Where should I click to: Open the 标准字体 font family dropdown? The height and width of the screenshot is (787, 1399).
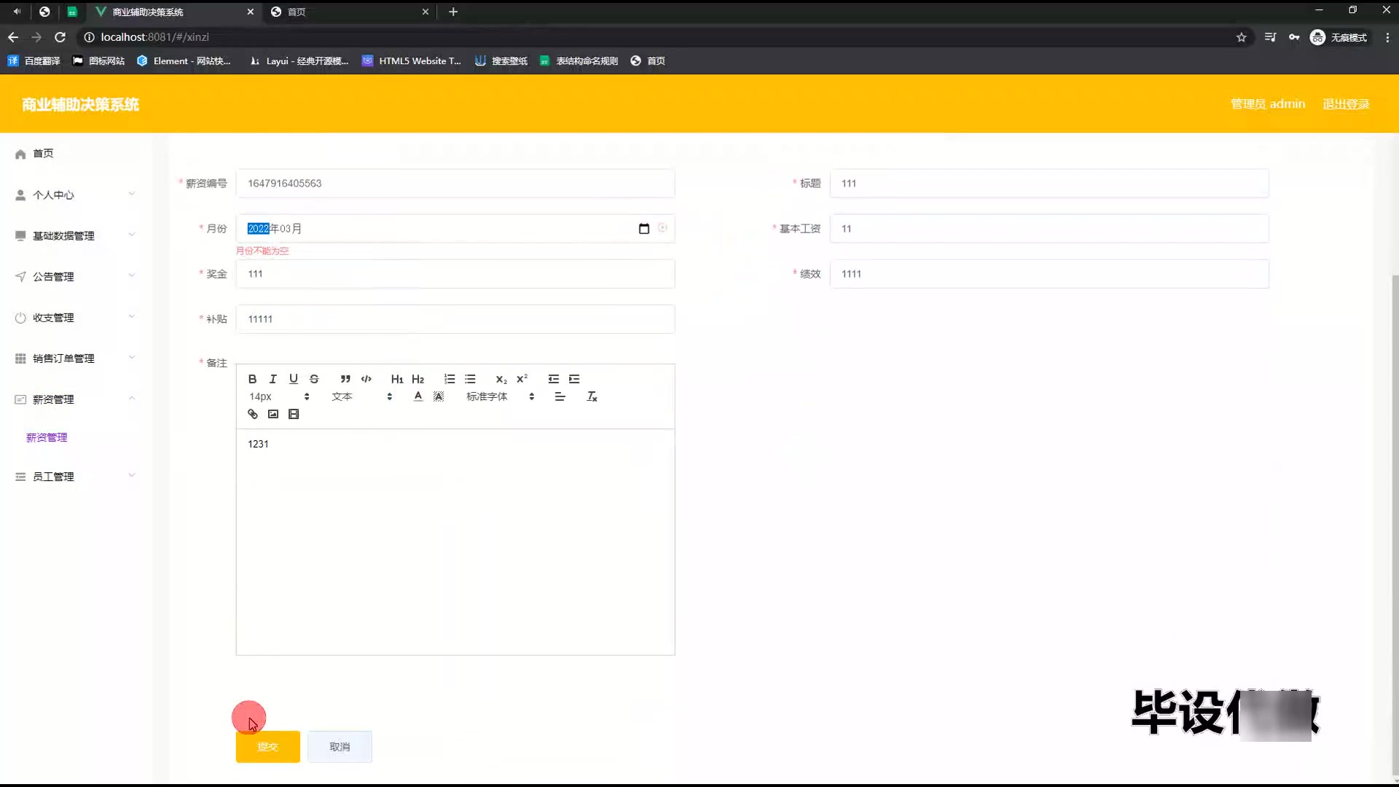(500, 396)
